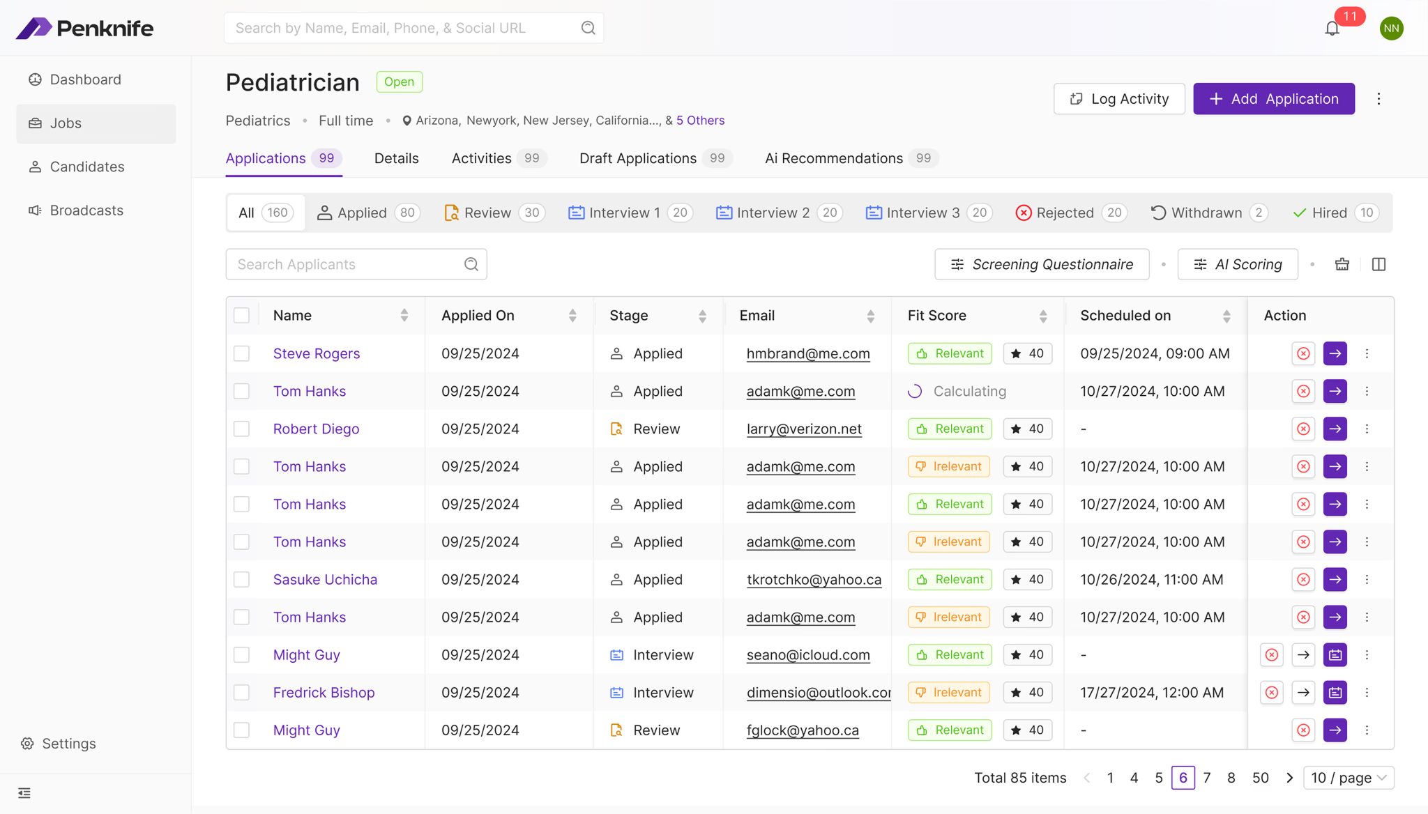Viewport: 1428px width, 814px height.
Task: Sort by Name column arrows
Action: point(404,316)
